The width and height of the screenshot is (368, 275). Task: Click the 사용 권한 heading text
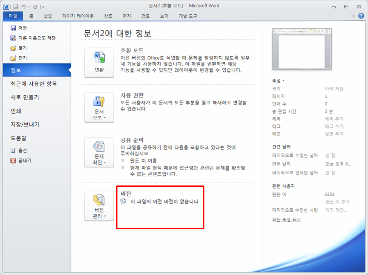(132, 95)
